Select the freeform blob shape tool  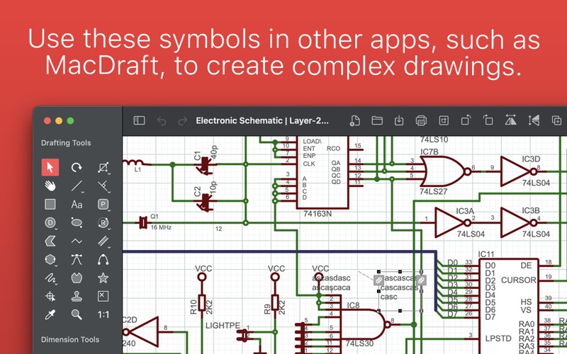[77, 278]
